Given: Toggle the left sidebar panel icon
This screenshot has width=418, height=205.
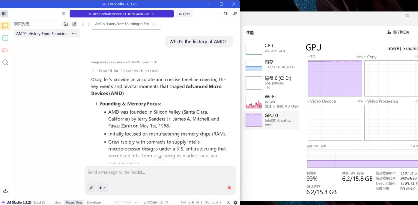Looking at the screenshot, I should tap(5, 14).
